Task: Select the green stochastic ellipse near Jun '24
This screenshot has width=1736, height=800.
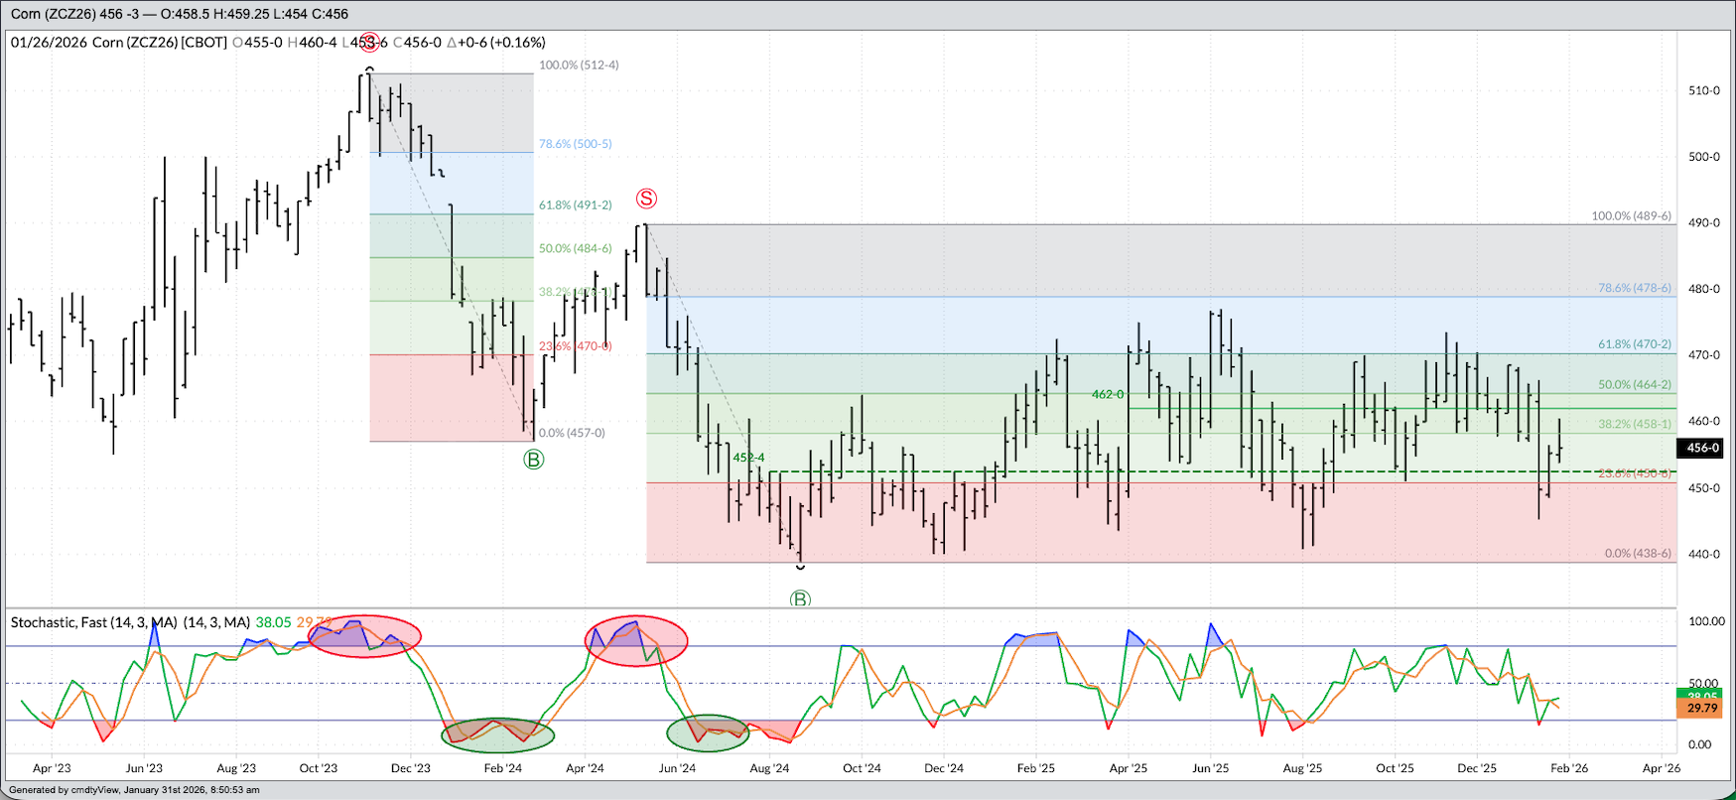Action: 707,733
